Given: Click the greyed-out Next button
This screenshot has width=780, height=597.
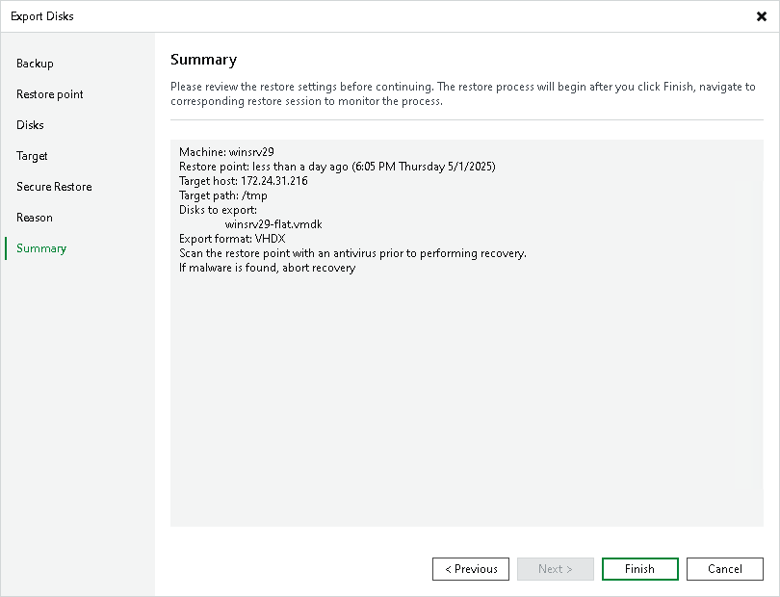Looking at the screenshot, I should click(556, 569).
